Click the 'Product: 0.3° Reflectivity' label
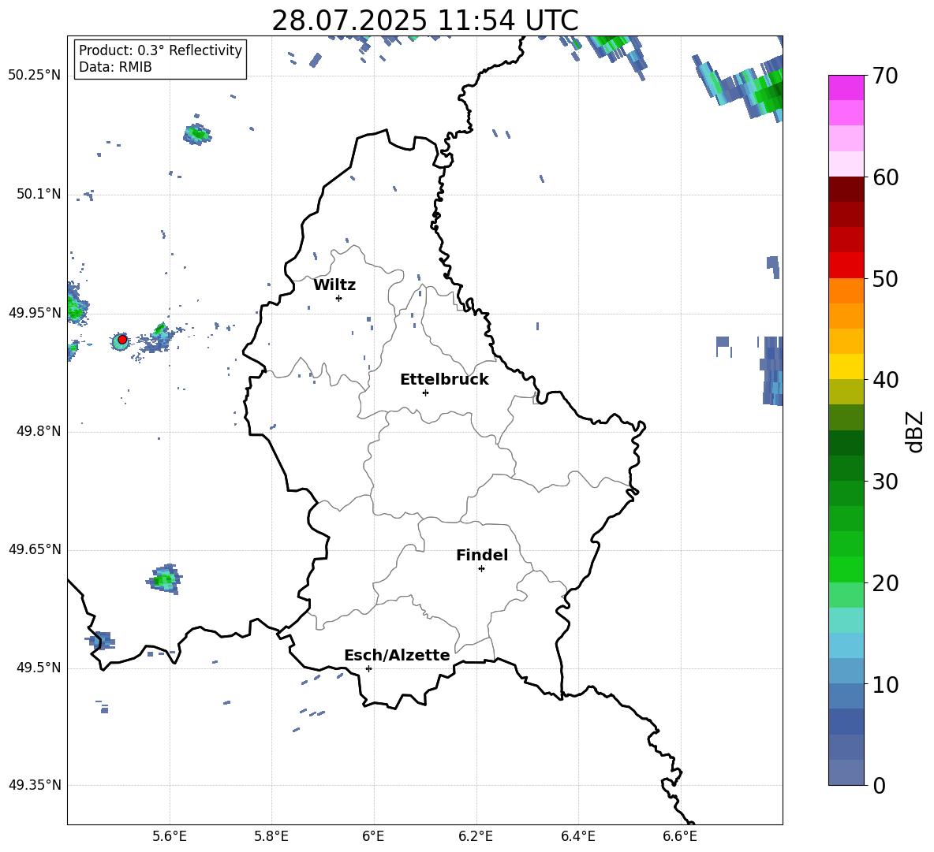 click(x=160, y=50)
